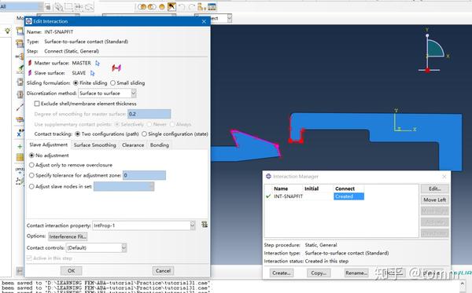The height and width of the screenshot is (293, 472).
Task: Click the edit Slave surface arrow icon
Action: coord(92,73)
